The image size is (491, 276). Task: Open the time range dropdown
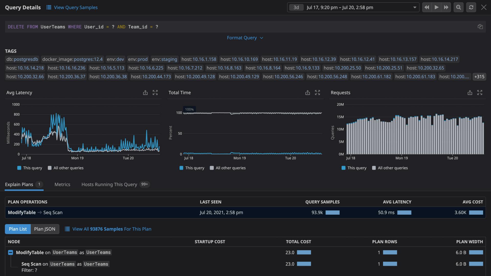[x=415, y=7]
